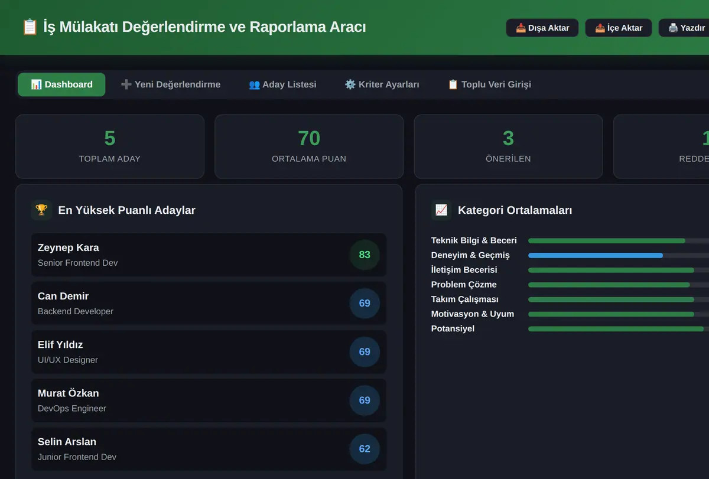This screenshot has width=709, height=479.
Task: Open the Dashboard tab
Action: 61,84
